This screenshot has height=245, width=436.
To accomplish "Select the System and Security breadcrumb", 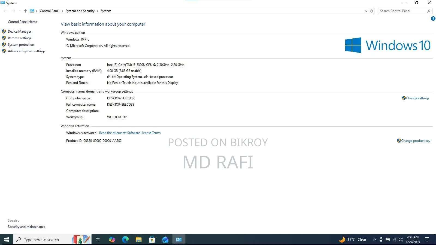I will pyautogui.click(x=80, y=11).
